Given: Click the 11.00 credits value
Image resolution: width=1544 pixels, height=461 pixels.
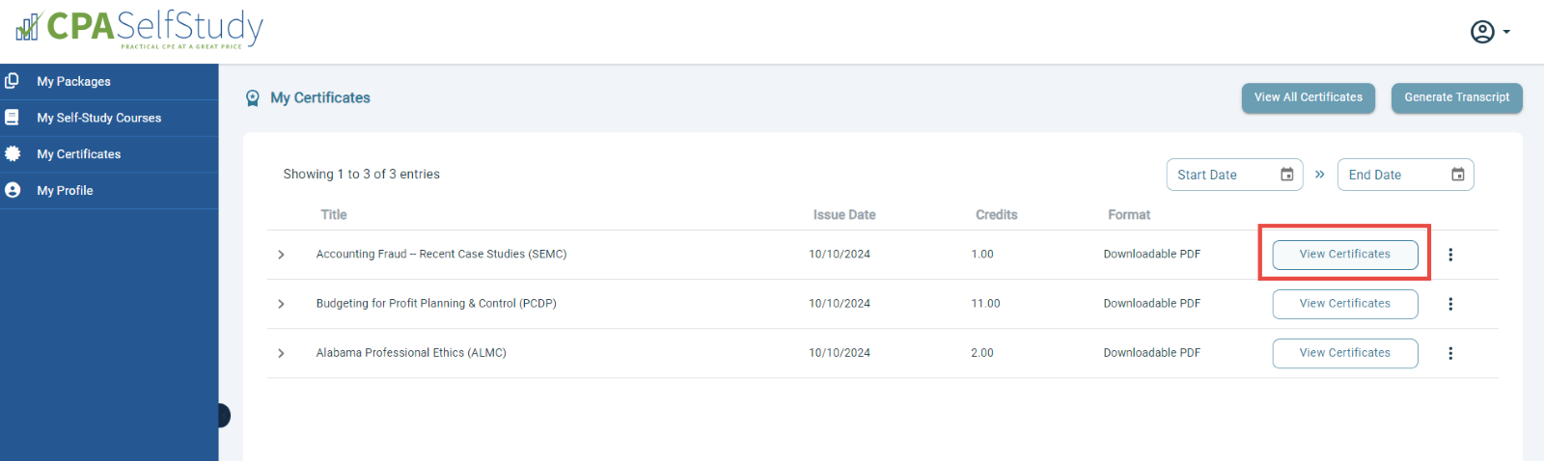Looking at the screenshot, I should click(x=985, y=304).
